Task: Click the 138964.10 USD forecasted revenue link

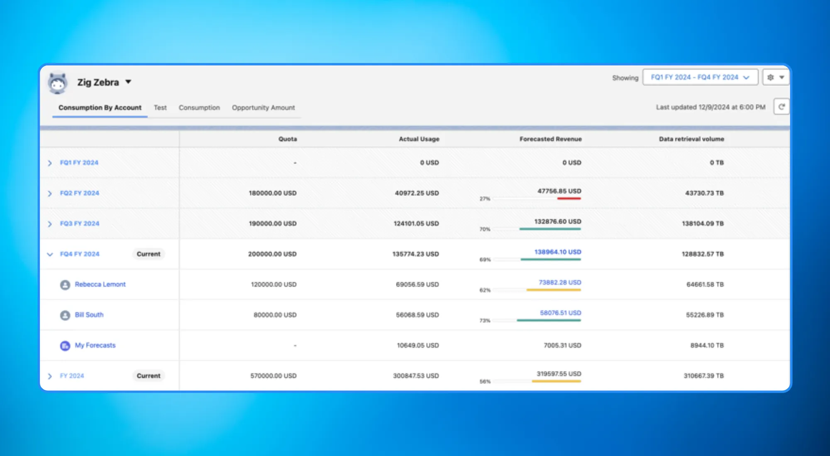Action: 557,252
